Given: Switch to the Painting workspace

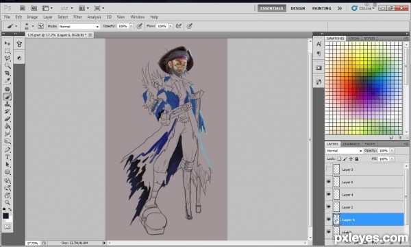Looking at the screenshot, I should click(x=322, y=8).
